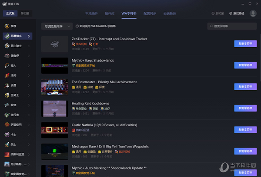Choose the 德鲁伊 class icon
Image resolution: width=261 pixels, height=177 pixels.
(7, 56)
